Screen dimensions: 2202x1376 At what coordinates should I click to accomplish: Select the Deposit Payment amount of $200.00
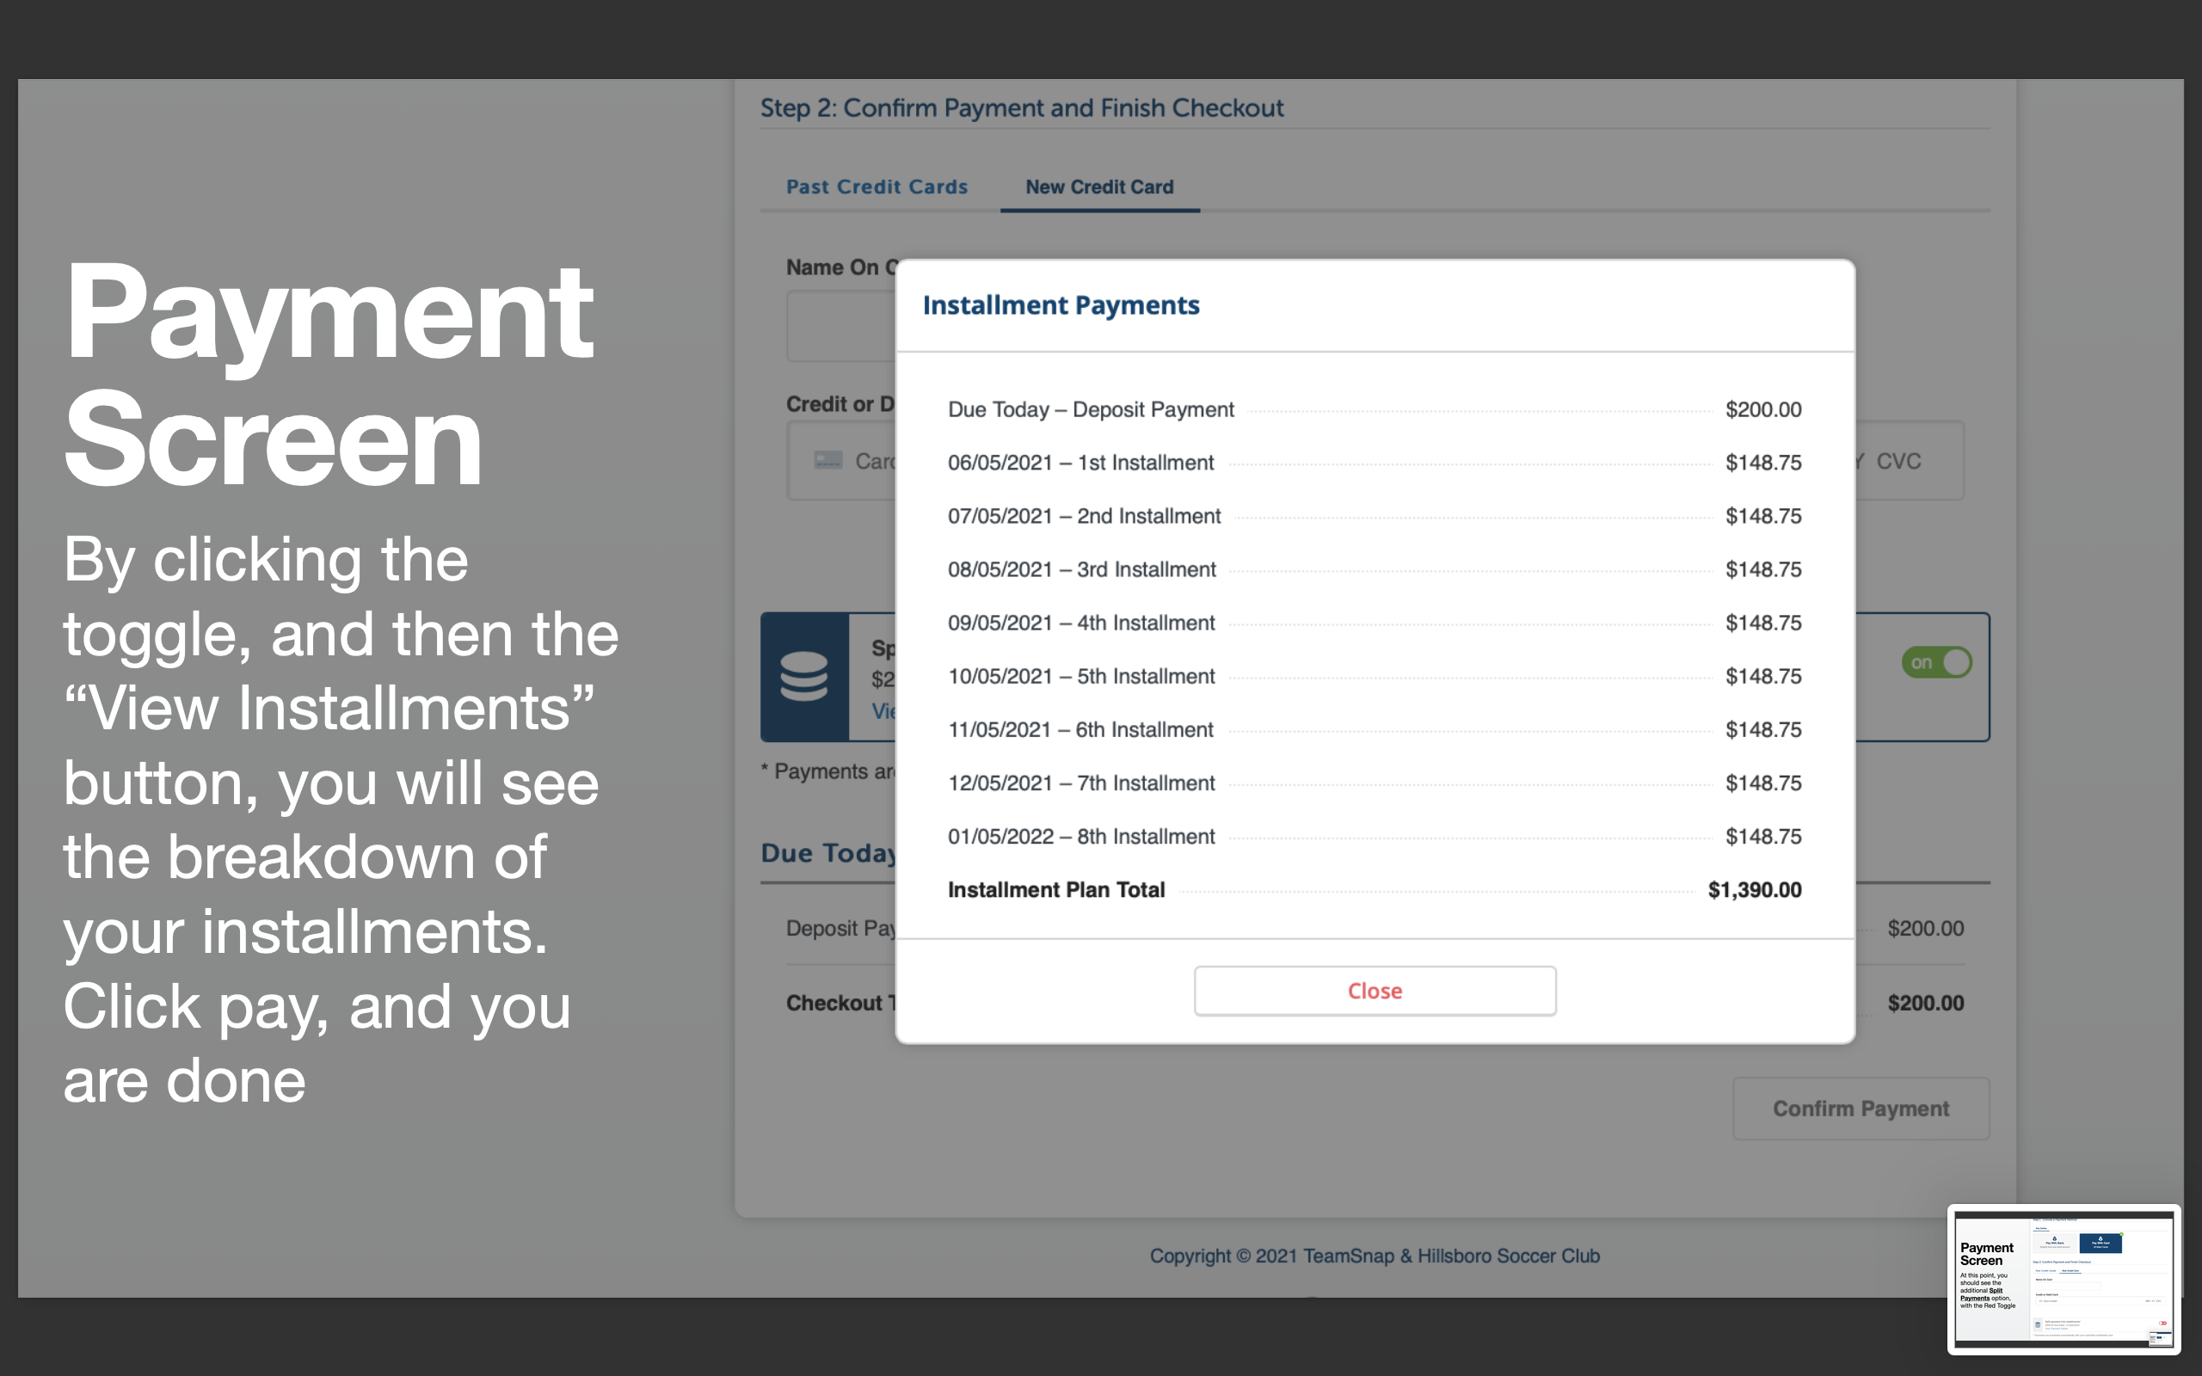[1924, 928]
